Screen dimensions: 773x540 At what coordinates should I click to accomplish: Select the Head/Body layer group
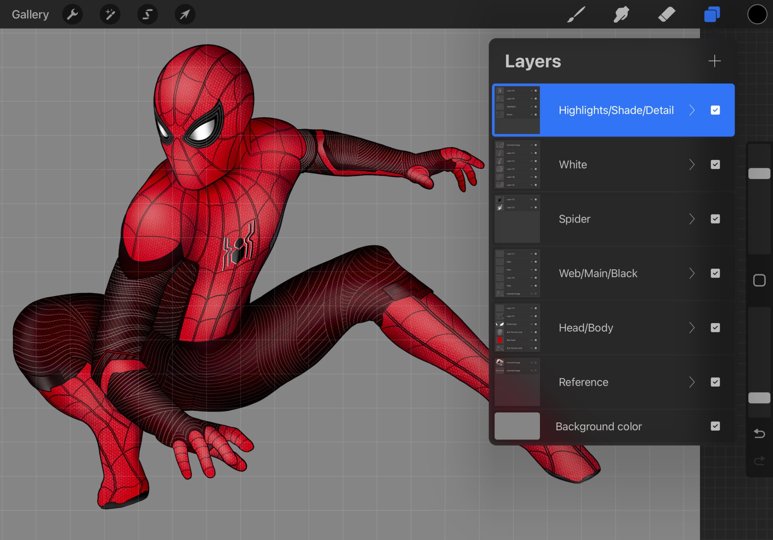(586, 328)
